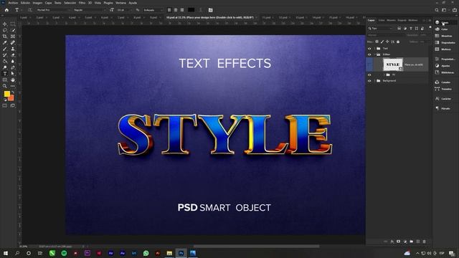
Task: Swap foreground and background colors
Action: (13, 92)
